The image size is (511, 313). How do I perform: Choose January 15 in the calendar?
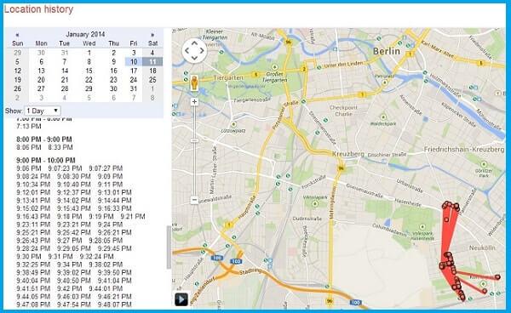[89, 71]
